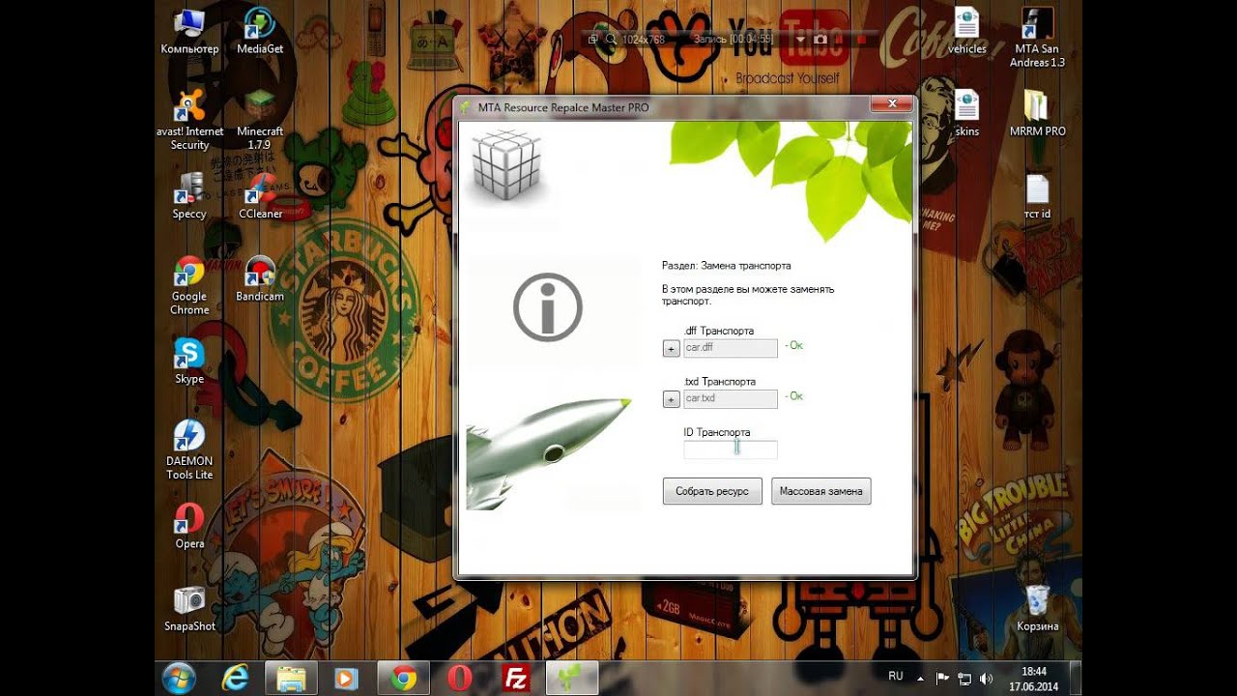Add a .dff file with the plus button
The image size is (1237, 696).
[x=672, y=349]
